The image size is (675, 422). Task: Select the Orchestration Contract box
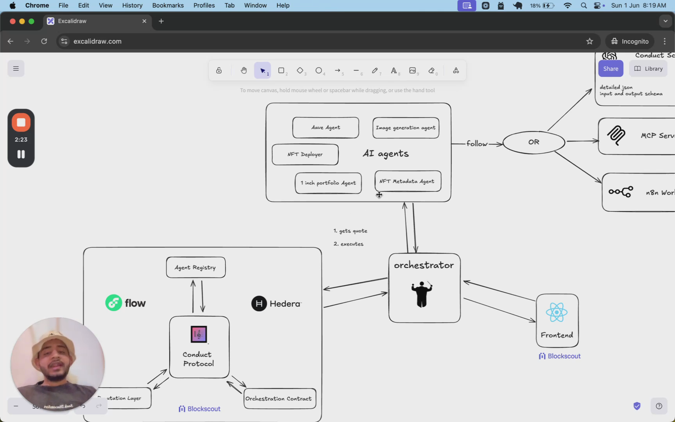[280, 399]
